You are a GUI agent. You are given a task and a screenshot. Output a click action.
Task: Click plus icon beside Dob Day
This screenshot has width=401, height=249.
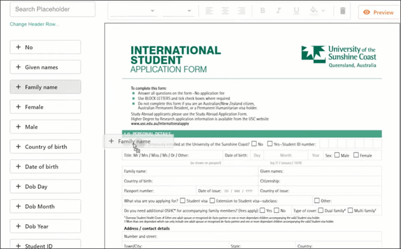[18, 187]
